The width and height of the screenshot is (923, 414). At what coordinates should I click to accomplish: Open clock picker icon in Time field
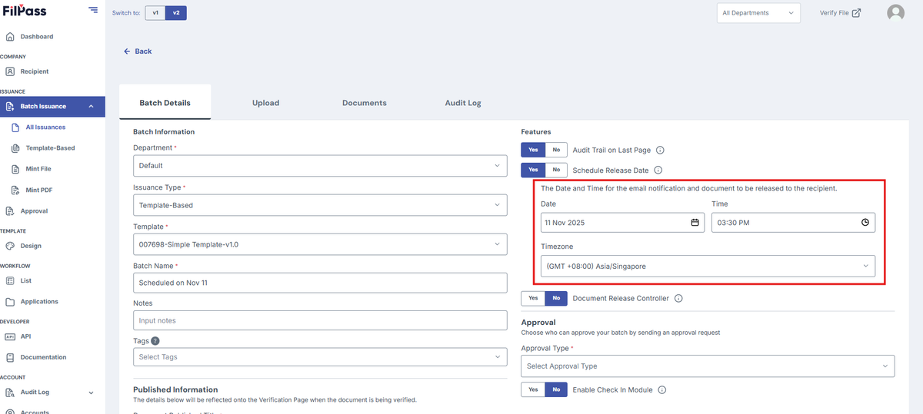(865, 222)
